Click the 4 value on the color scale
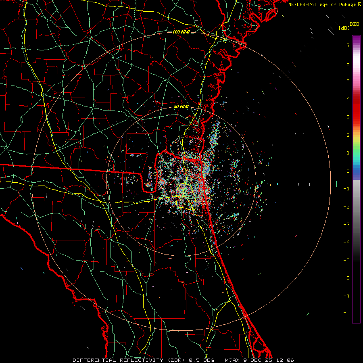This screenshot has height=363, width=363. point(348,99)
